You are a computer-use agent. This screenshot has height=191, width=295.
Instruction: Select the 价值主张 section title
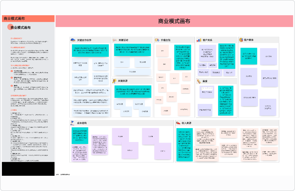[166, 40]
